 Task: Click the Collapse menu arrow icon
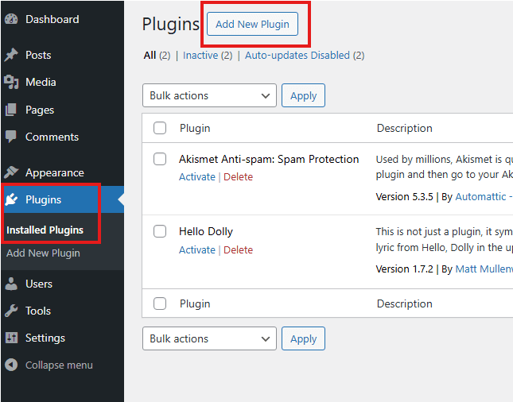(x=11, y=365)
